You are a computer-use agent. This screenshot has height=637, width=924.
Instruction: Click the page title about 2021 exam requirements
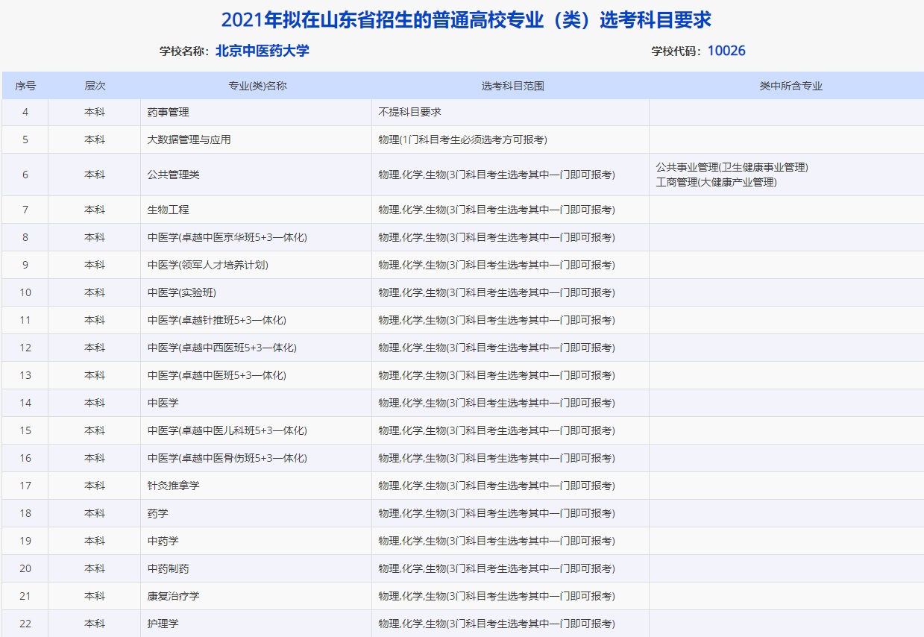[x=462, y=20]
